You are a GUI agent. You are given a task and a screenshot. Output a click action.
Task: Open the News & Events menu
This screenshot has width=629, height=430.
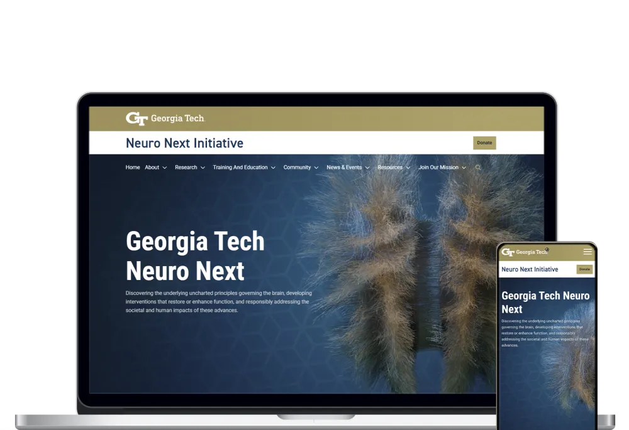(x=344, y=168)
